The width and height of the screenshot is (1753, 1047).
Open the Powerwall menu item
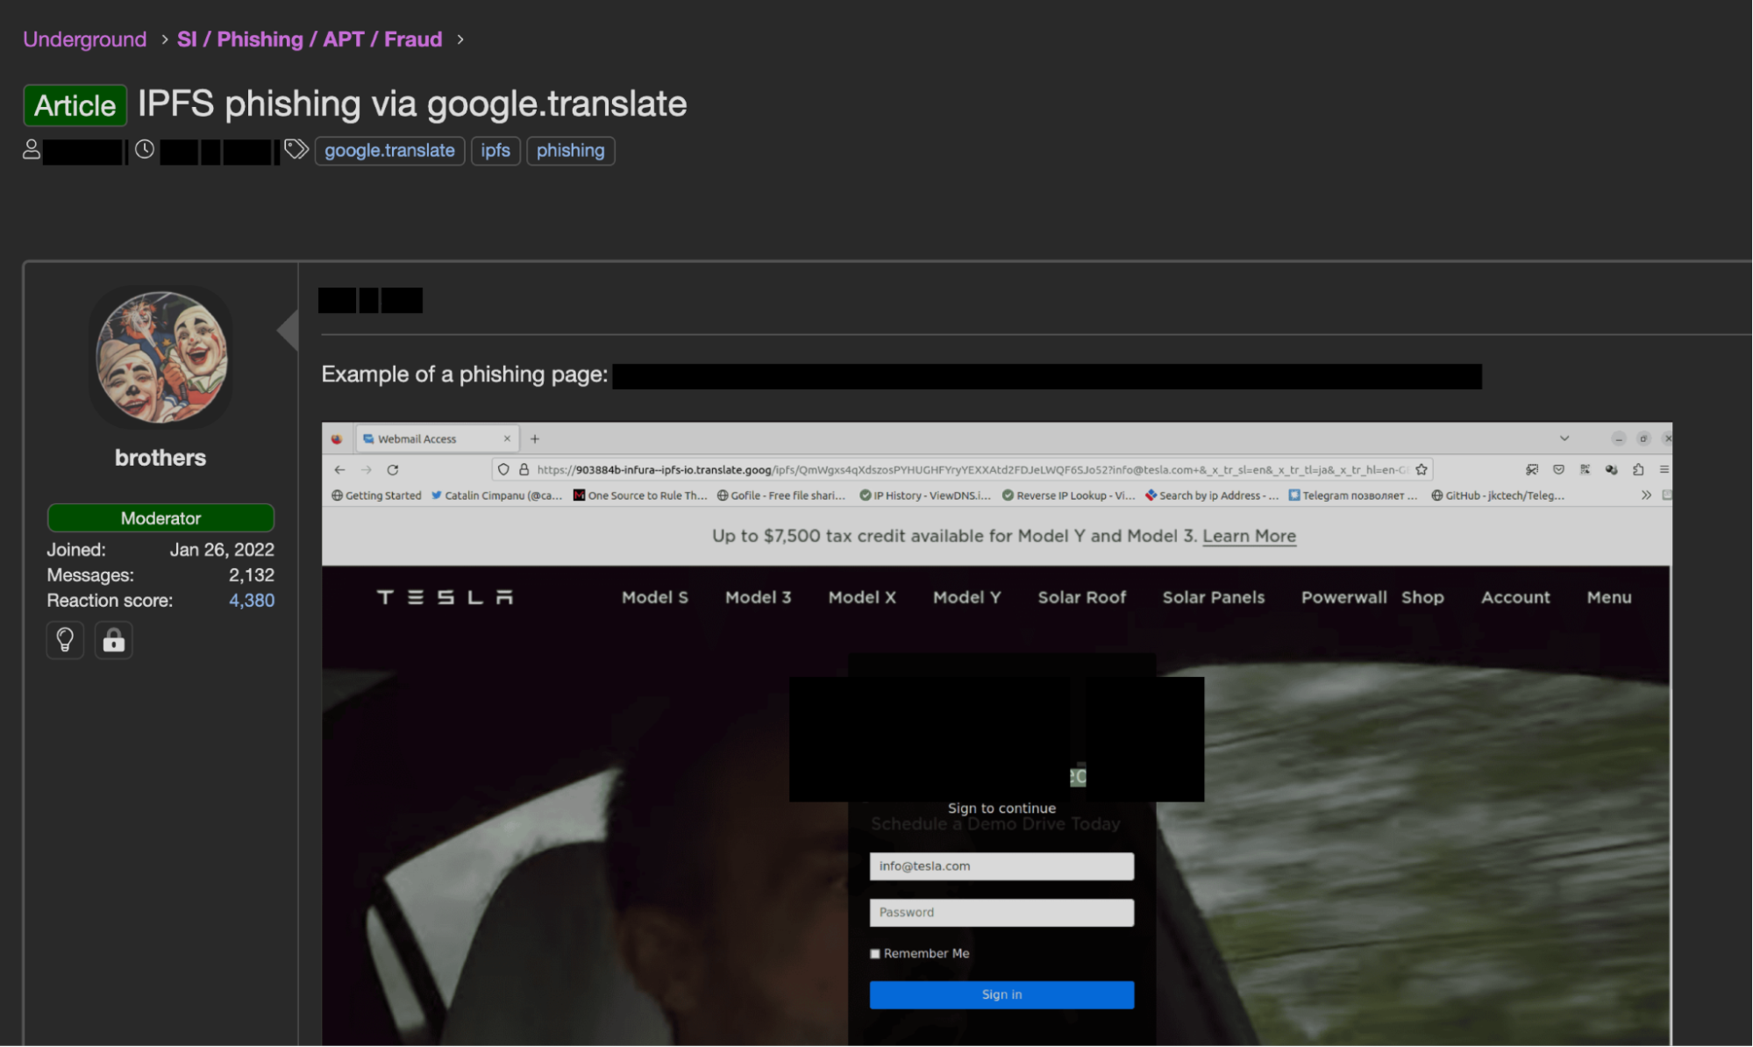point(1343,597)
